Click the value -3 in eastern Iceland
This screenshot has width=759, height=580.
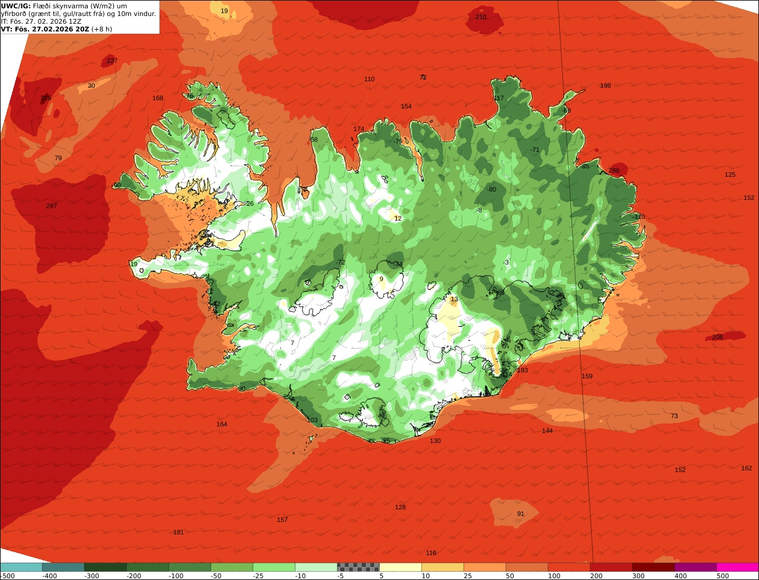tap(506, 263)
